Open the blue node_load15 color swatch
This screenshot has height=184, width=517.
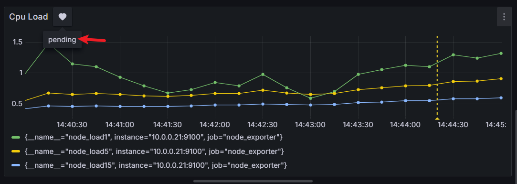[16, 165]
